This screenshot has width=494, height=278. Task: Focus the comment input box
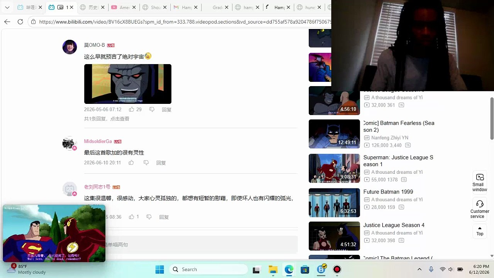tap(201, 245)
